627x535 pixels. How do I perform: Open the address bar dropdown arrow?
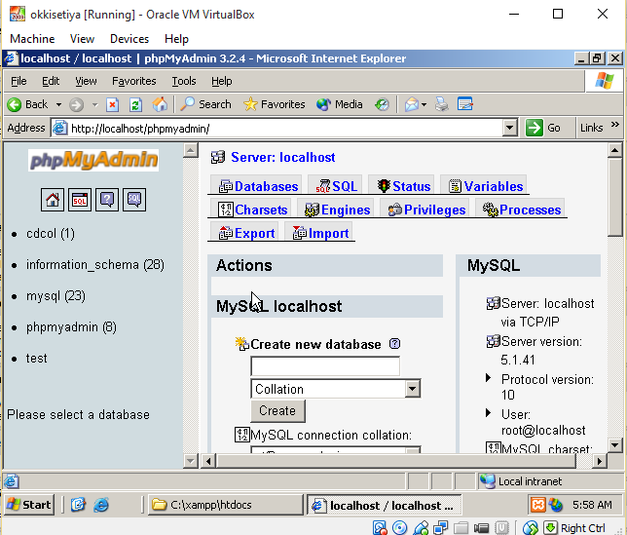click(x=509, y=128)
